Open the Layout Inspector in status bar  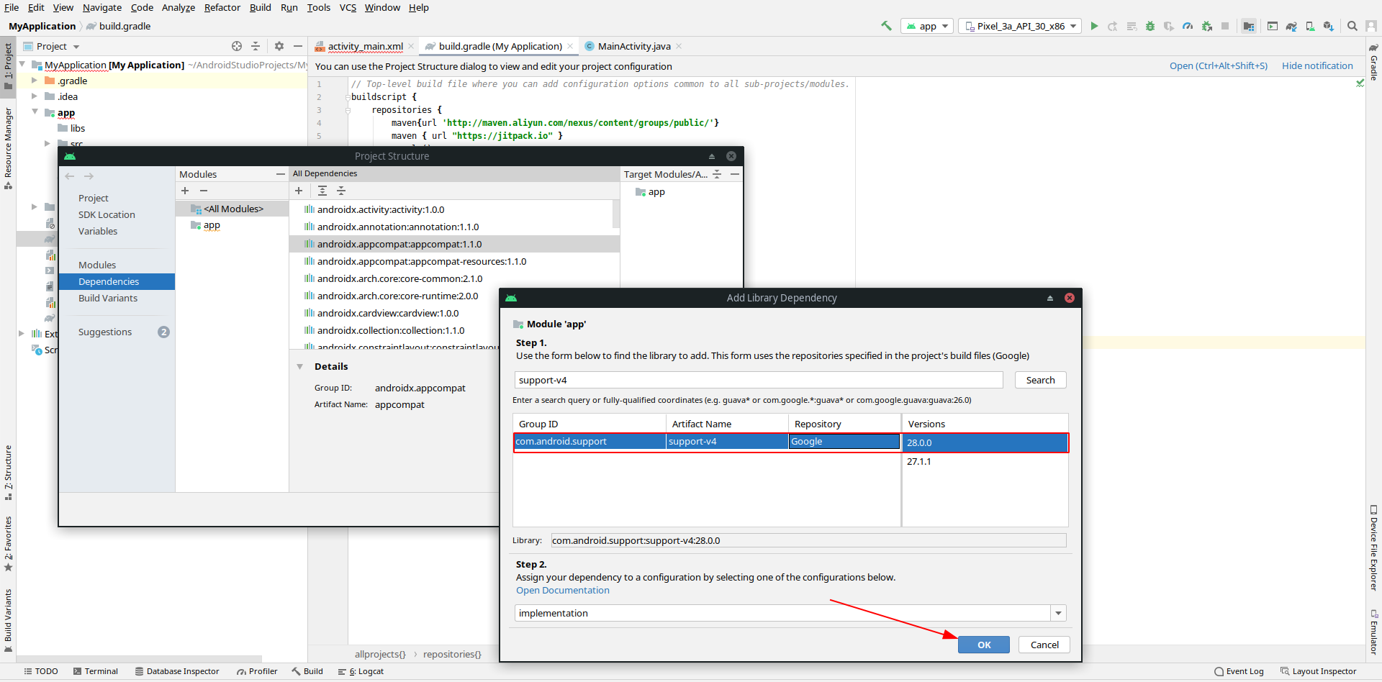[x=1318, y=671]
